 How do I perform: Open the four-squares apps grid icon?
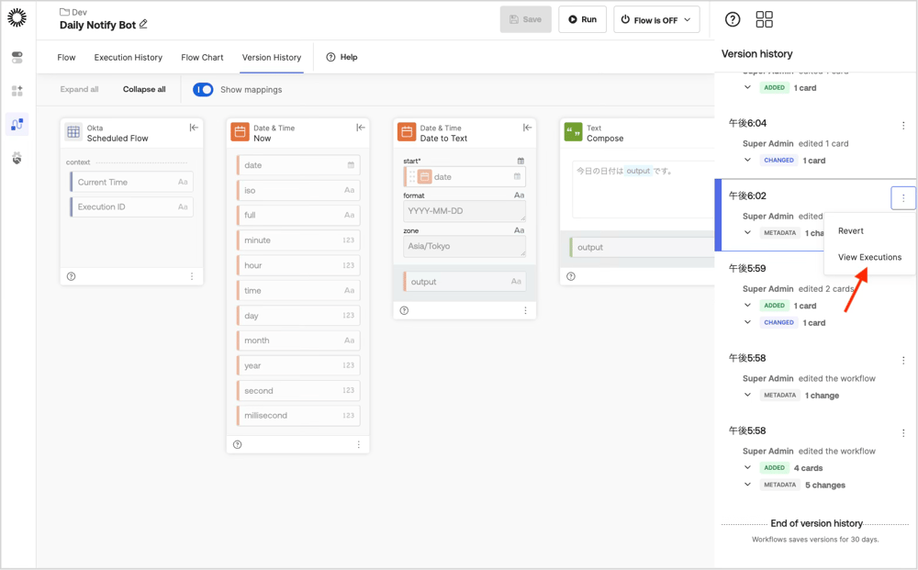(764, 19)
